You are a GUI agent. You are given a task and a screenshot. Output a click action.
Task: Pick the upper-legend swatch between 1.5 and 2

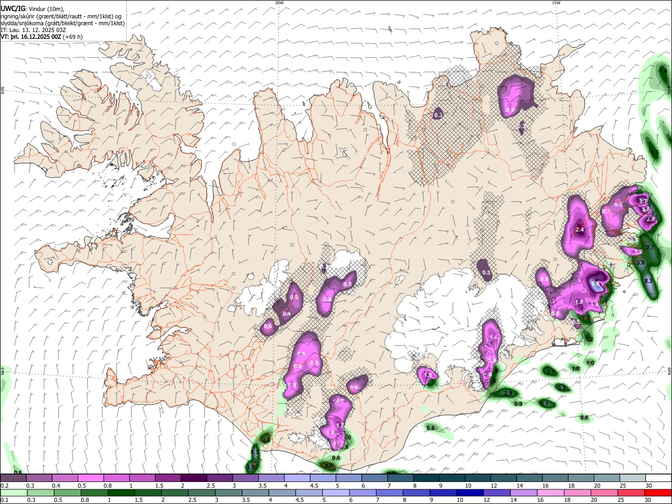pyautogui.click(x=167, y=478)
